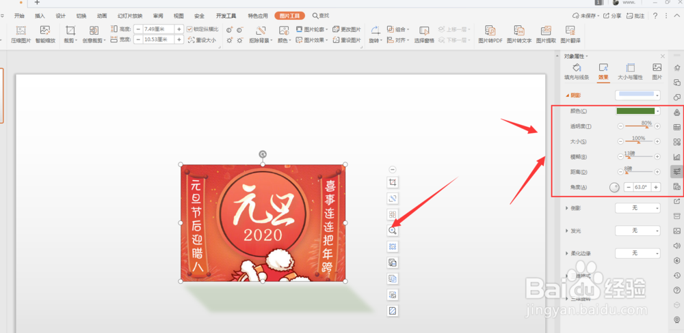The width and height of the screenshot is (684, 333).
Task: Open the 发光 glow dropdown
Action: (637, 230)
